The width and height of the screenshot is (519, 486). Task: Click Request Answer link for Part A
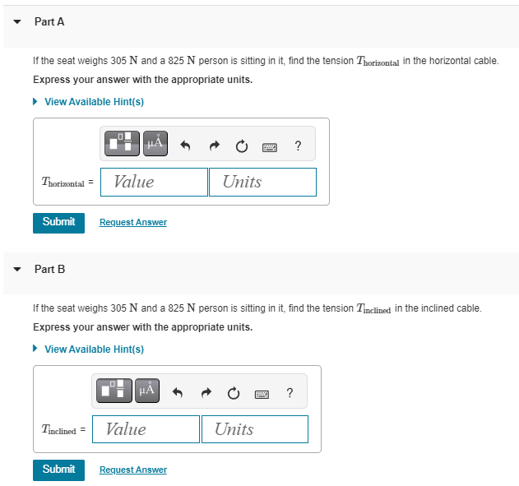pyautogui.click(x=133, y=222)
